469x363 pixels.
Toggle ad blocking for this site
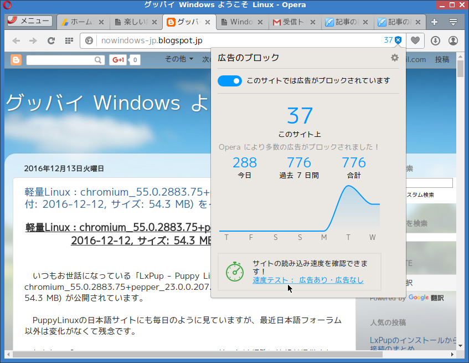coord(230,81)
